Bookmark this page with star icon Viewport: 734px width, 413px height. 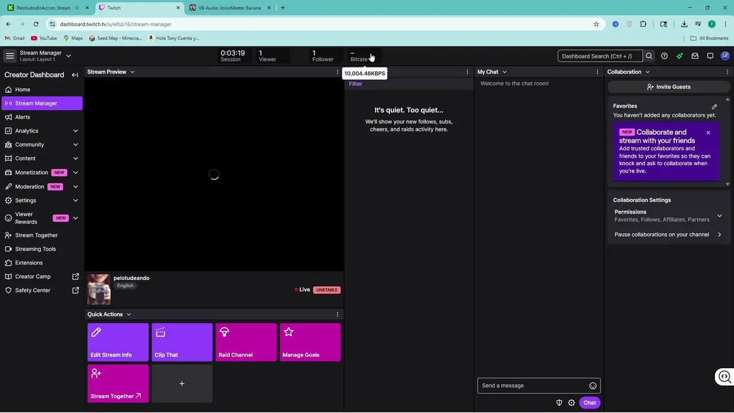click(x=596, y=24)
